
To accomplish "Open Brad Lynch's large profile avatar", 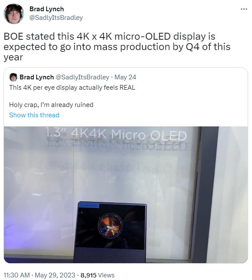I will click(x=14, y=14).
